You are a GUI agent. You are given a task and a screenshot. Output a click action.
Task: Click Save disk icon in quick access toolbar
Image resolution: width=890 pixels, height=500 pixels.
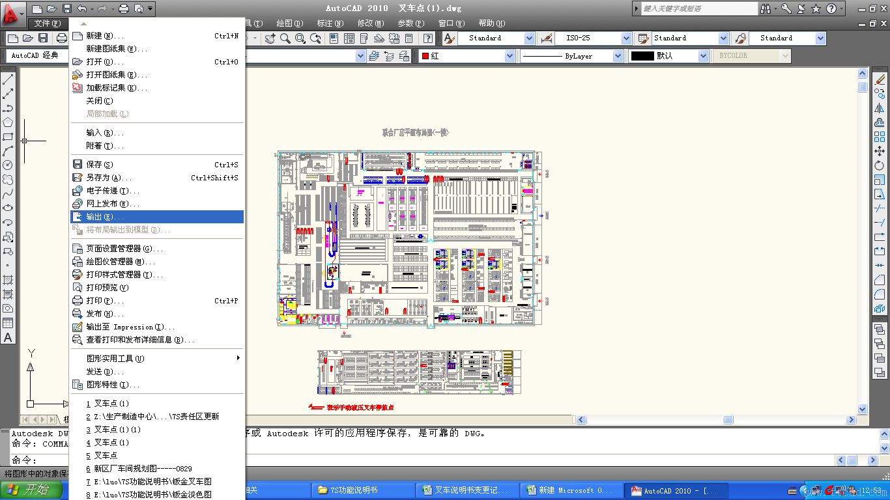[x=66, y=8]
